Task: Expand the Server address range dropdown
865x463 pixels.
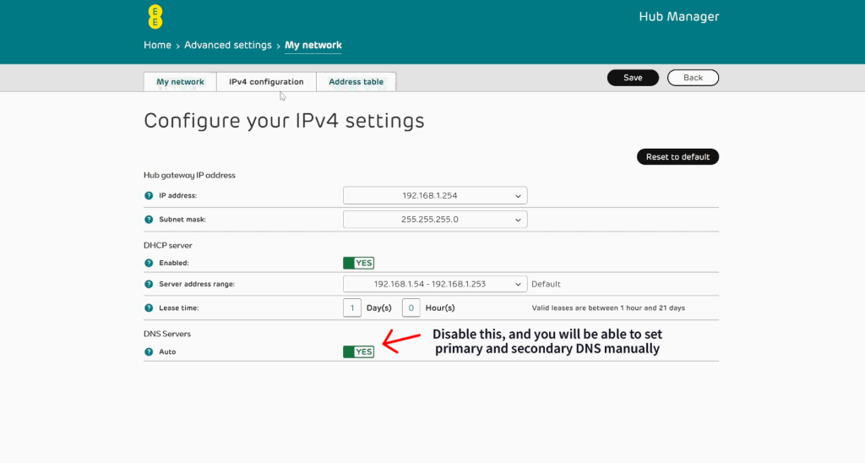Action: (435, 284)
